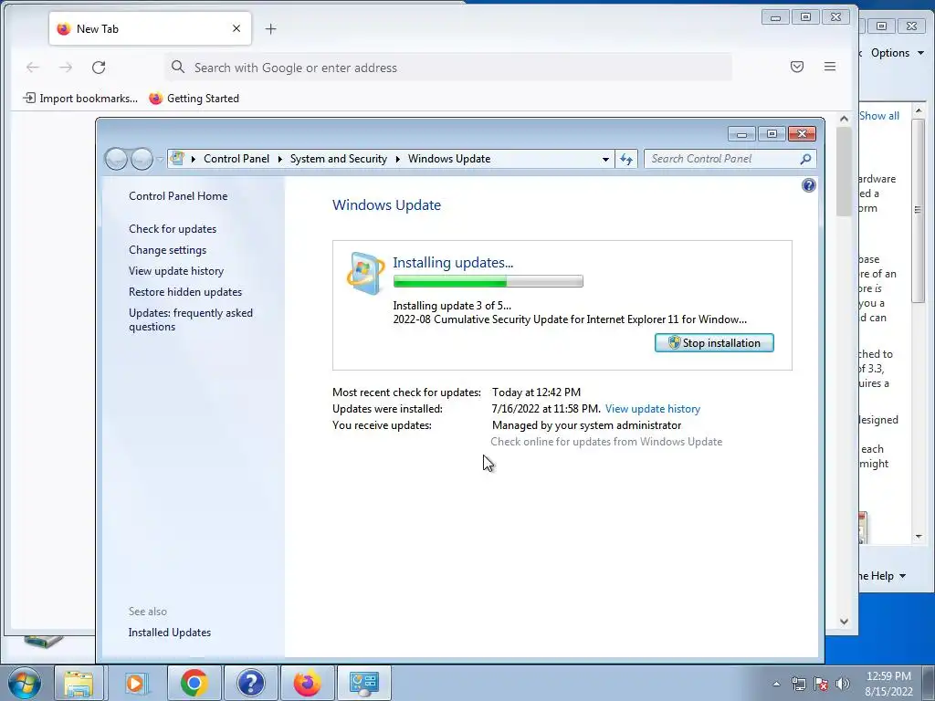The width and height of the screenshot is (935, 701).
Task: Open Change settings link
Action: click(168, 250)
